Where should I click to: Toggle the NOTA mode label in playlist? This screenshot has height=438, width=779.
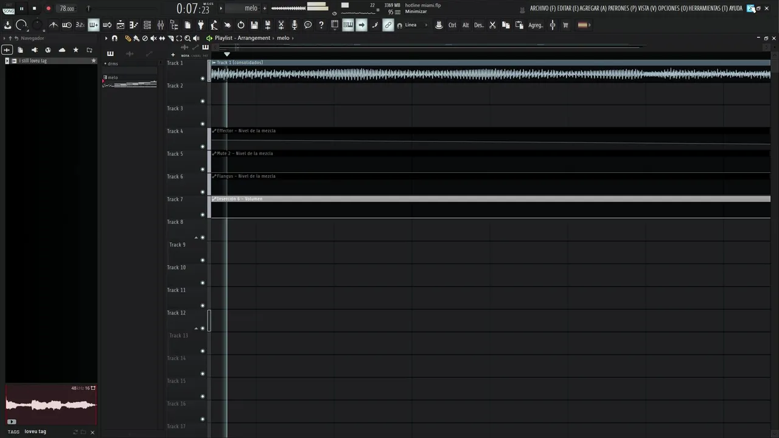185,55
